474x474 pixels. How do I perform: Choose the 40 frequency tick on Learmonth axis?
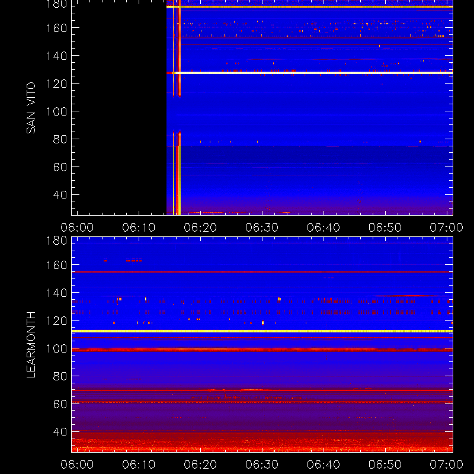coord(60,432)
